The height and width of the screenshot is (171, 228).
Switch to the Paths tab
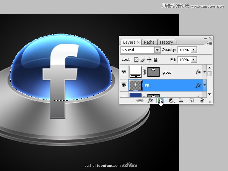(x=149, y=42)
